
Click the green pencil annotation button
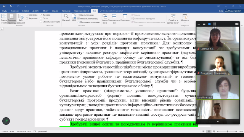coord(6,121)
